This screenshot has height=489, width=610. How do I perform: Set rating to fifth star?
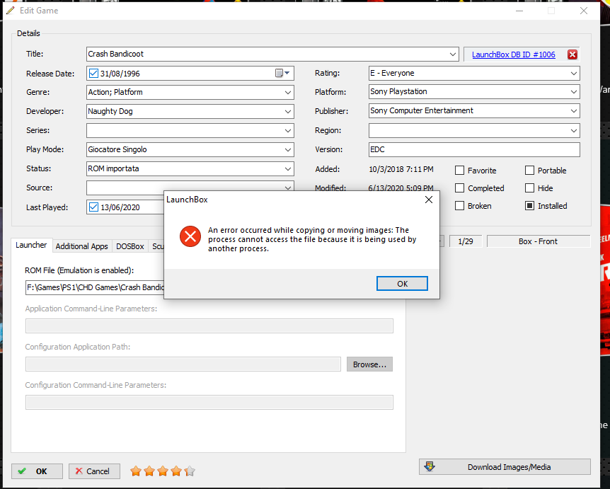(190, 471)
